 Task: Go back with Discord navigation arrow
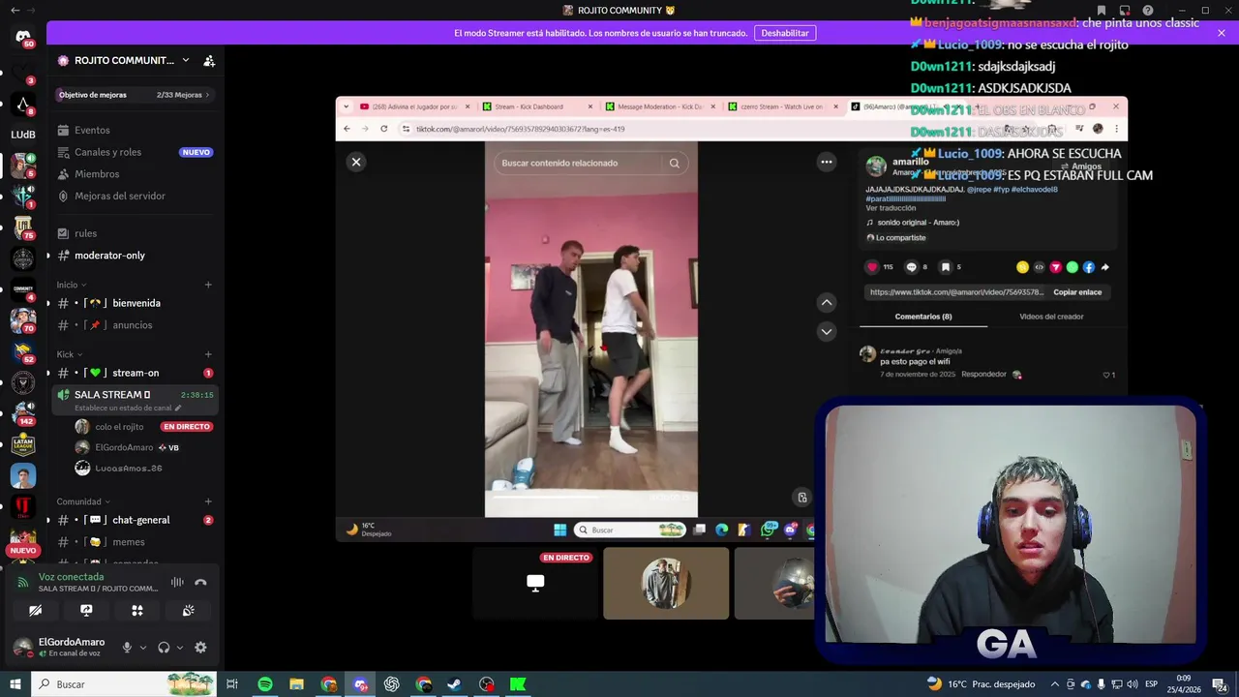15,11
